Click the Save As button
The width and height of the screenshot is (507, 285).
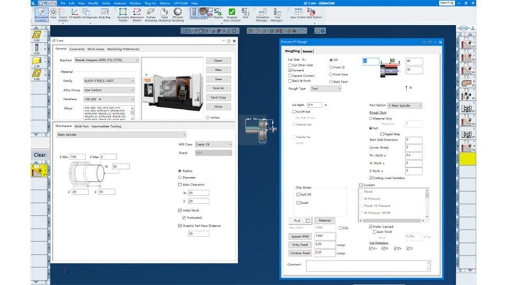pyautogui.click(x=218, y=88)
